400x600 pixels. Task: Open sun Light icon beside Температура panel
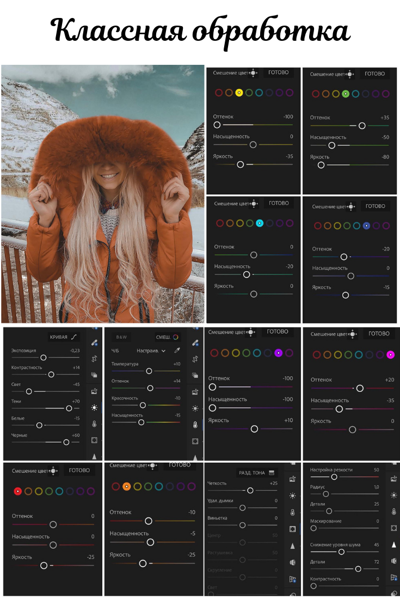(x=195, y=408)
